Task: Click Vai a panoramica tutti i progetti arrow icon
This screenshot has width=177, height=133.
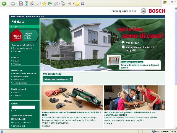Action: coord(123,47)
